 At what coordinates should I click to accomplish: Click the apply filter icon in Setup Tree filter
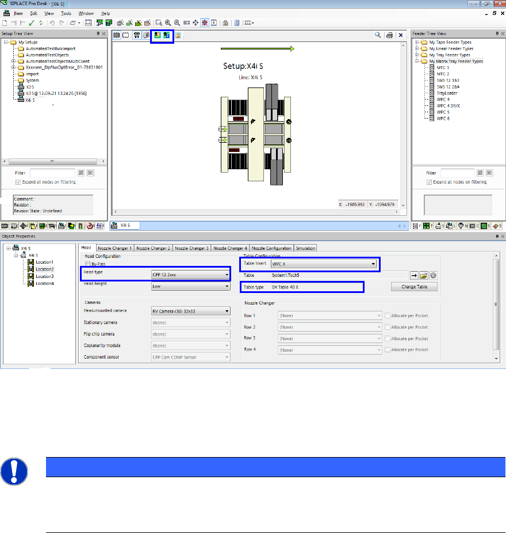click(81, 173)
